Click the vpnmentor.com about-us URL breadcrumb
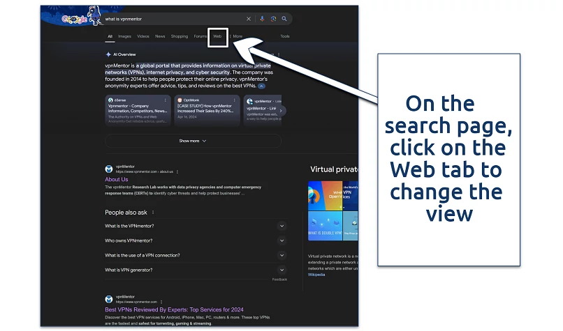563x331 pixels. 145,172
